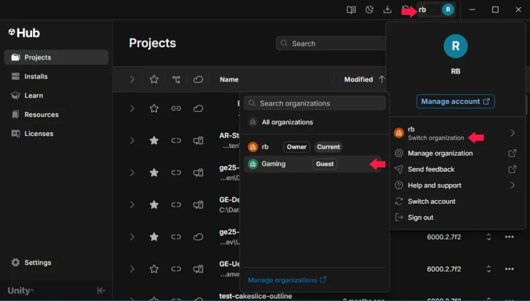
Task: Click the source control branch column header icon
Action: (176, 79)
